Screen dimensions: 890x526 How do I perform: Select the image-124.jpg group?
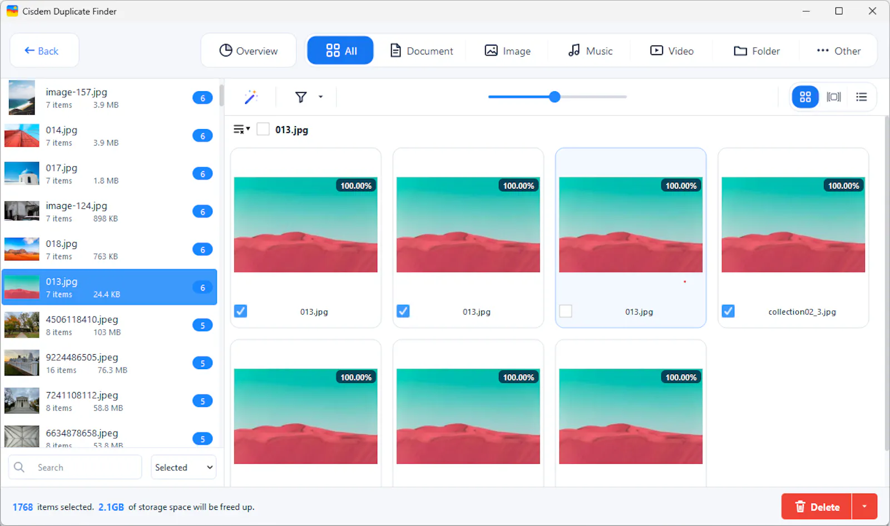click(109, 211)
